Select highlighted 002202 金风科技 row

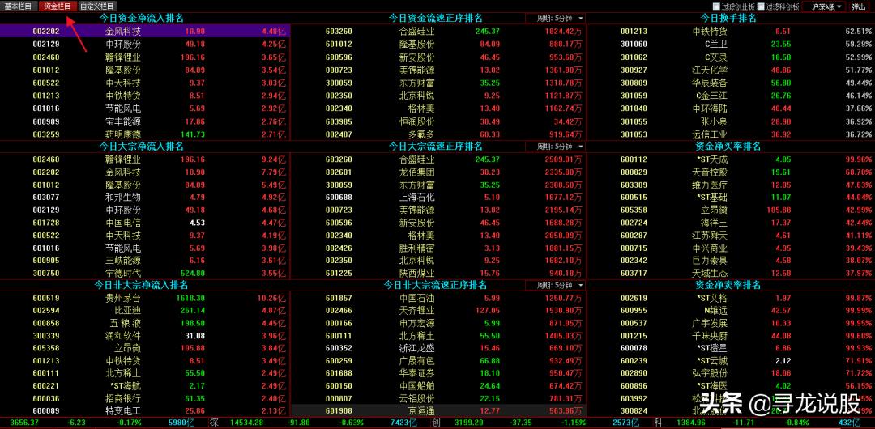[145, 32]
